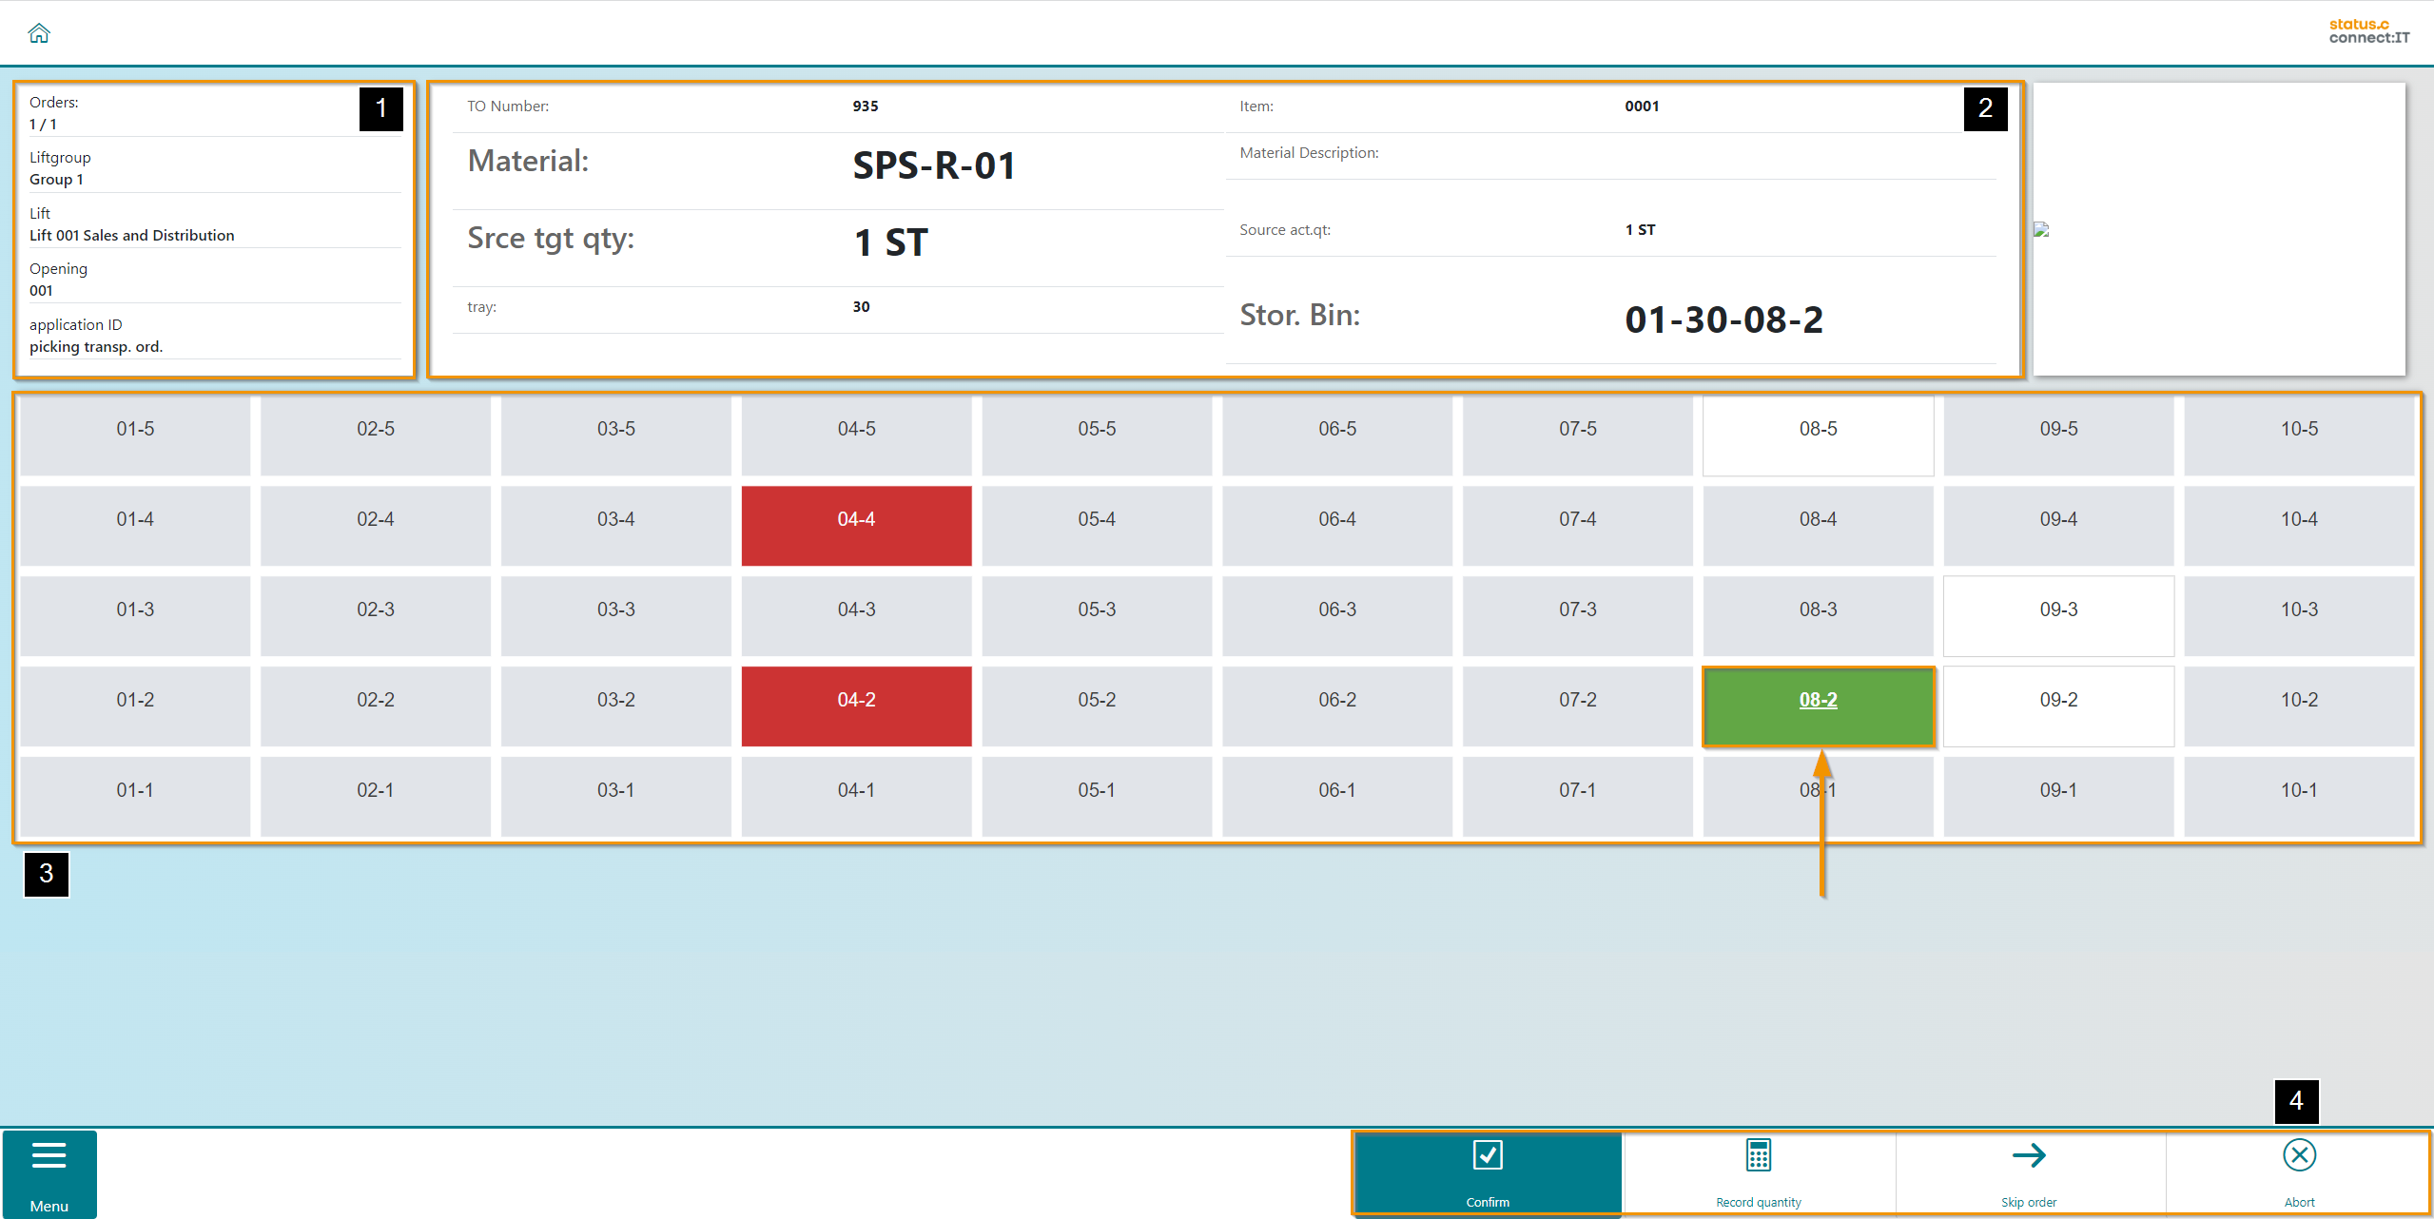2434x1219 pixels.
Task: Click the Stor. Bin value 01-30-08-2
Action: tap(1723, 319)
